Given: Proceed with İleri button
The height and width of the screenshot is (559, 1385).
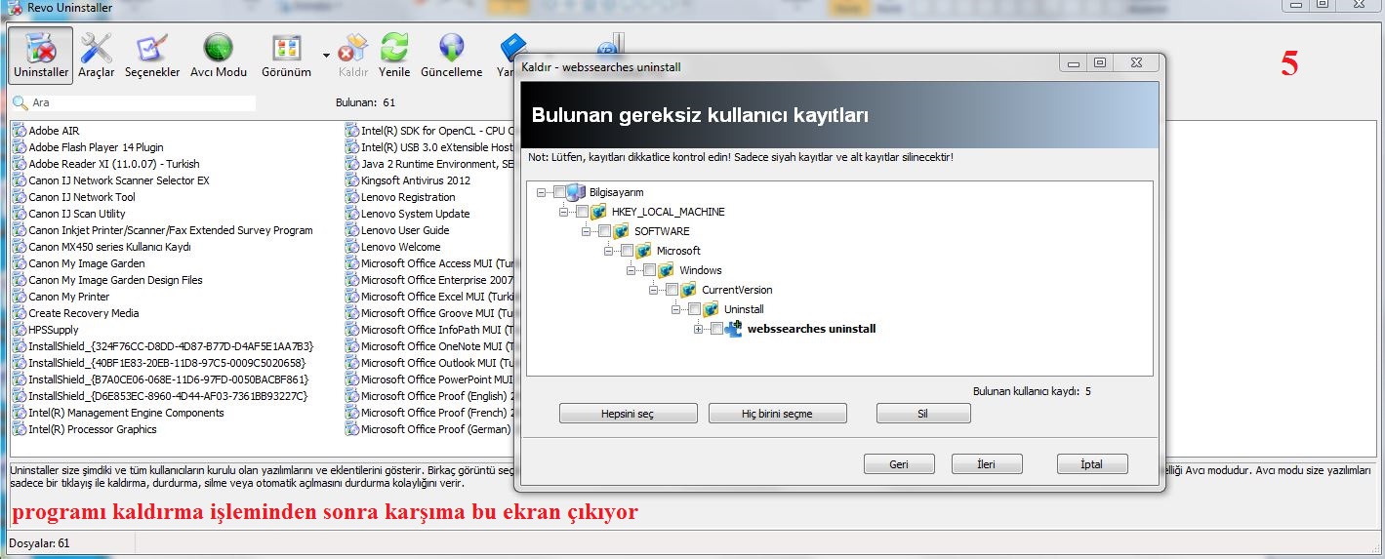Looking at the screenshot, I should tap(987, 464).
